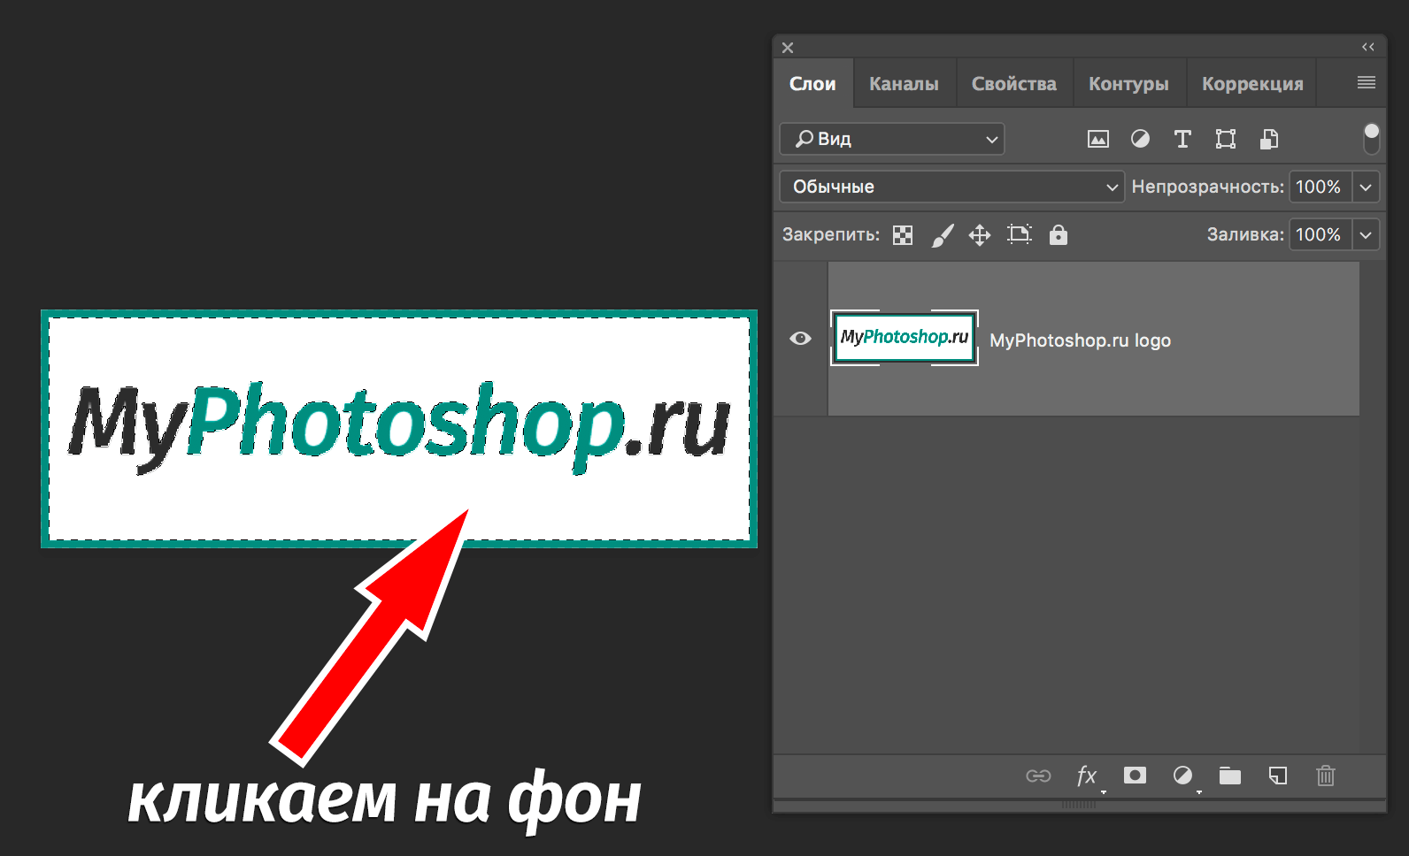
Task: Expand the Заливка slider arrow
Action: click(x=1366, y=234)
